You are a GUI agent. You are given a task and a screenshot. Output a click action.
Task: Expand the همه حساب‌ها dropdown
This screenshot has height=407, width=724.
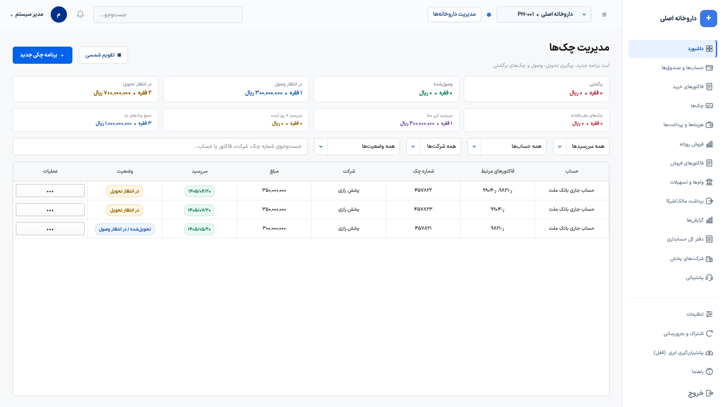tap(507, 147)
